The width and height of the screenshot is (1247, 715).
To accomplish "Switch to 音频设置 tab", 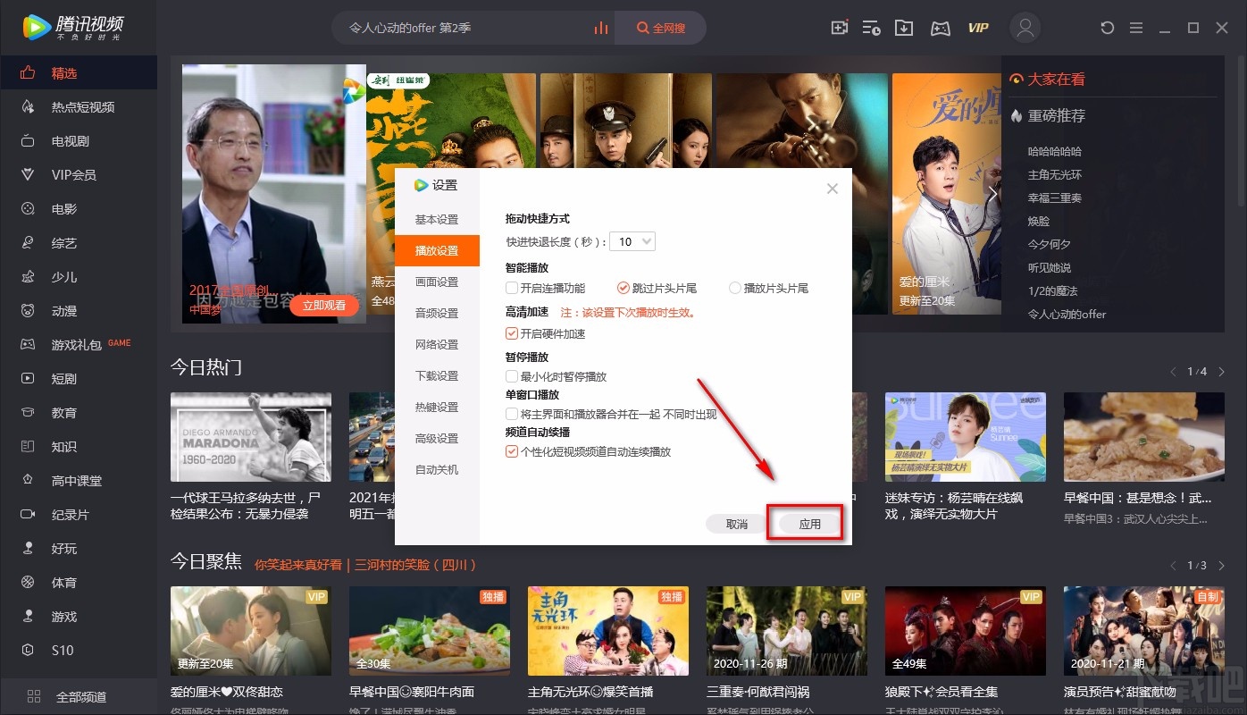I will click(x=437, y=314).
